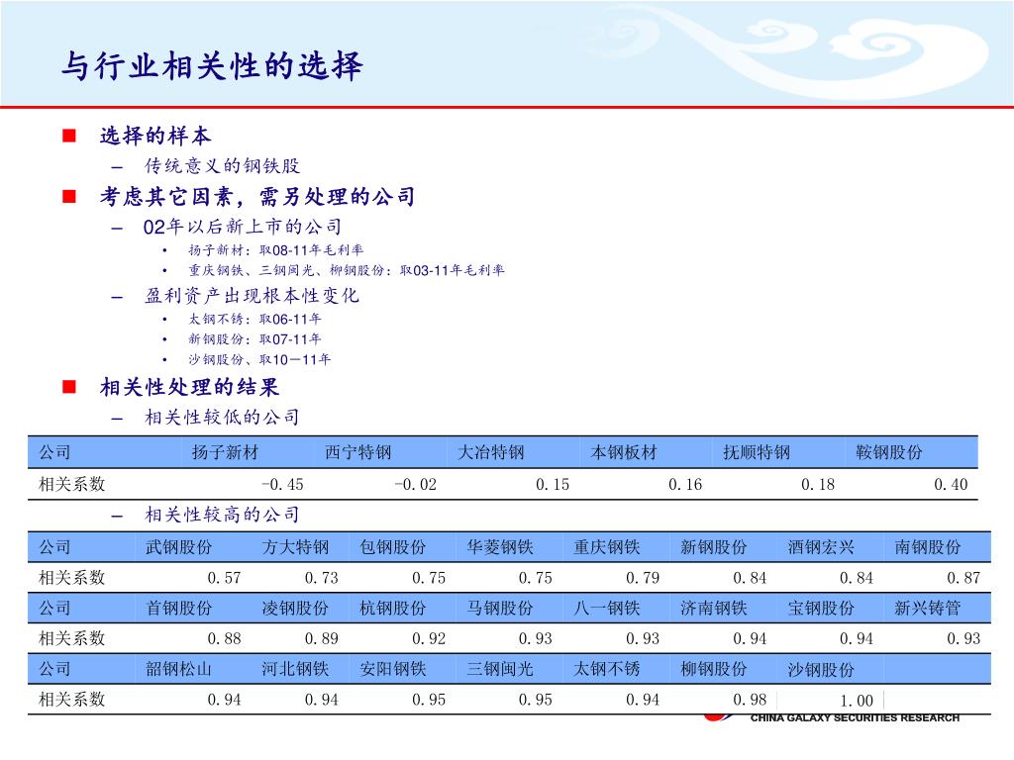Viewport: 1014px width, 760px height.
Task: Click the value 1.00
Action: point(857,701)
